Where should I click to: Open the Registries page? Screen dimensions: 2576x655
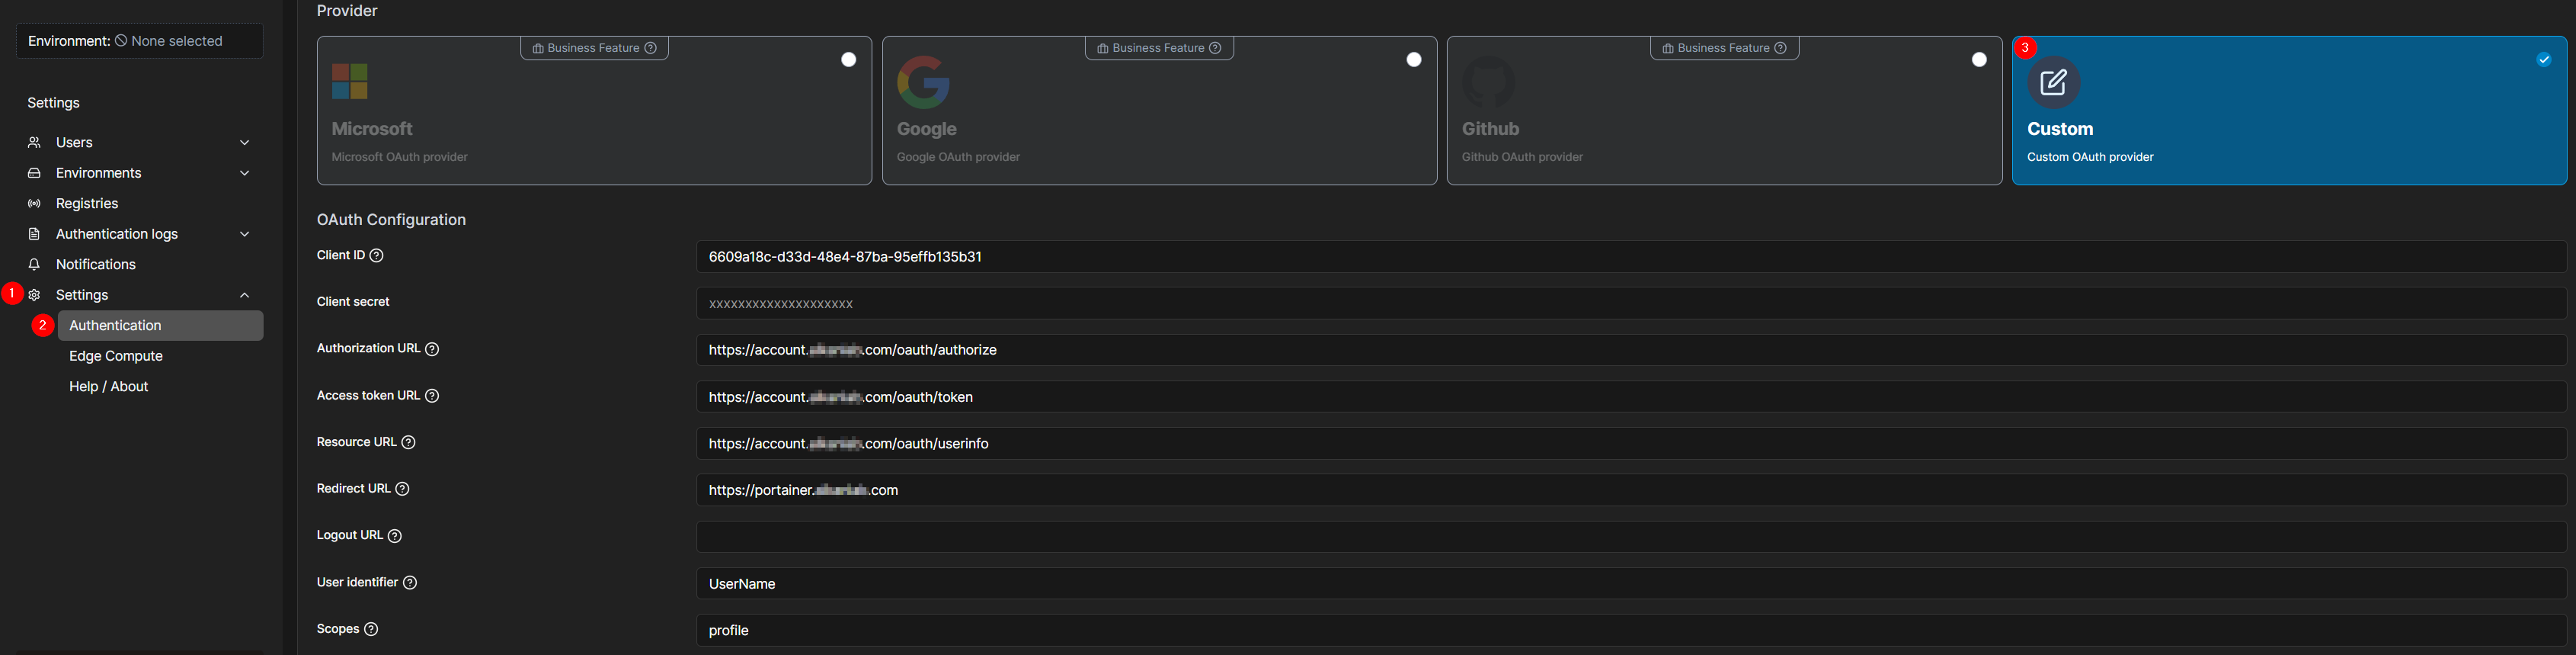point(87,204)
